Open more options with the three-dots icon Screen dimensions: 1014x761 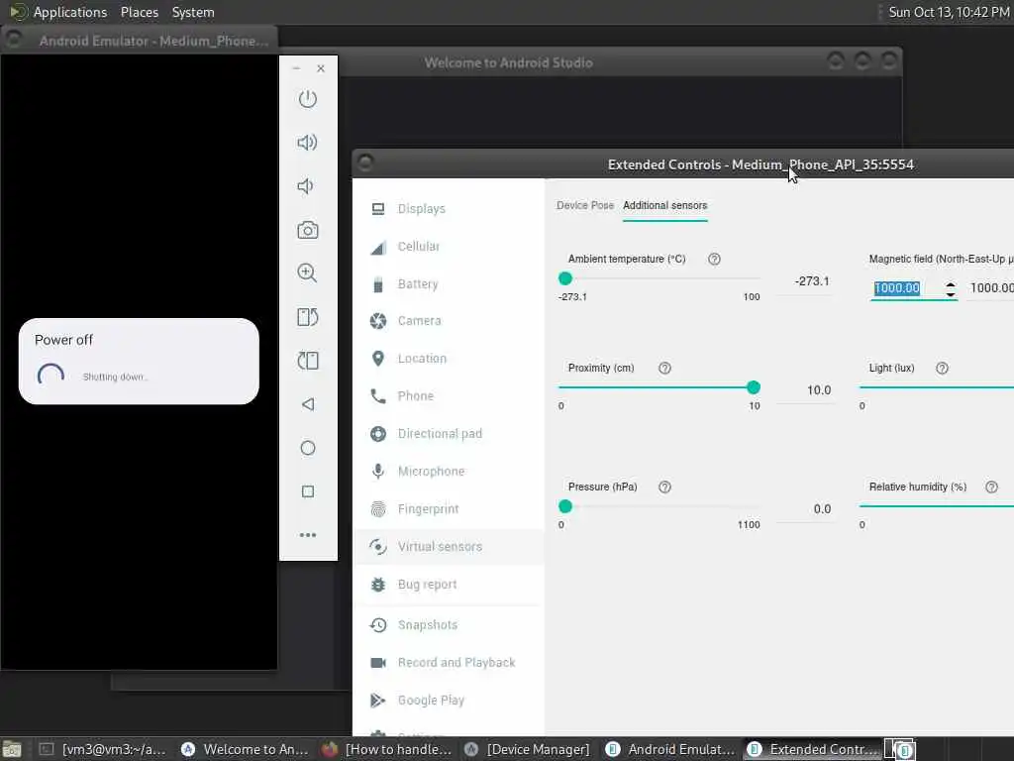(x=308, y=535)
